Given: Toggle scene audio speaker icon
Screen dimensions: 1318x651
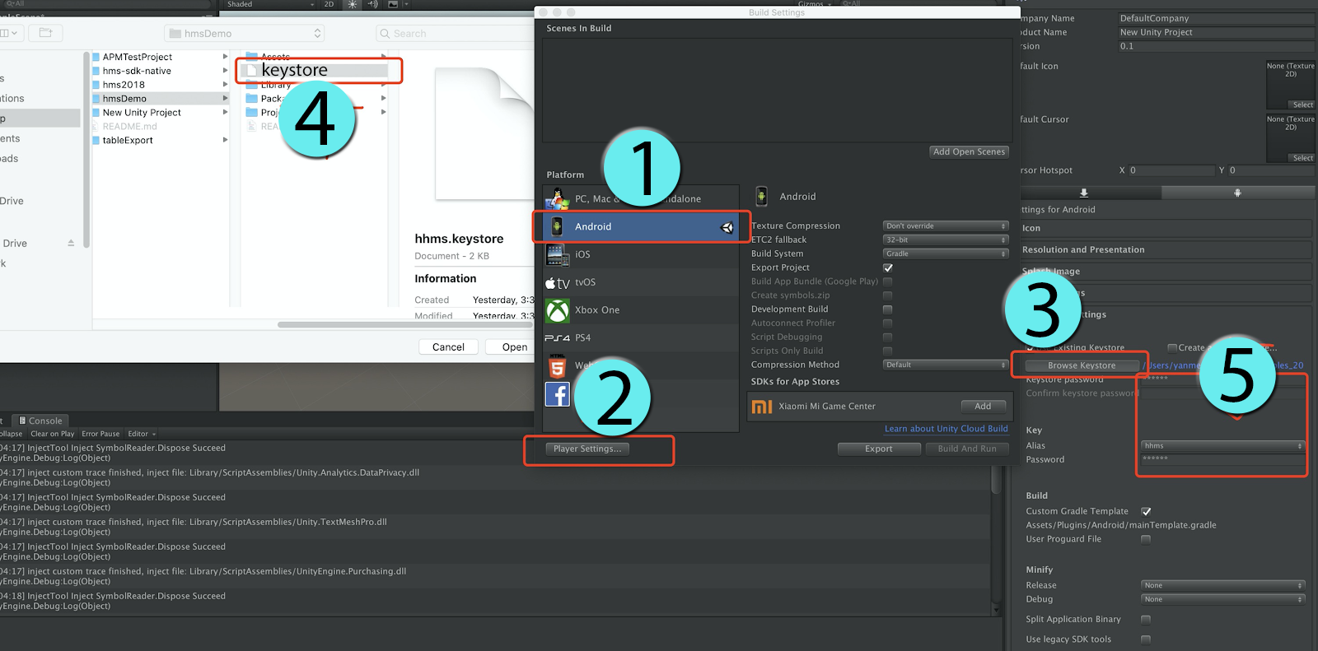Looking at the screenshot, I should 372,4.
